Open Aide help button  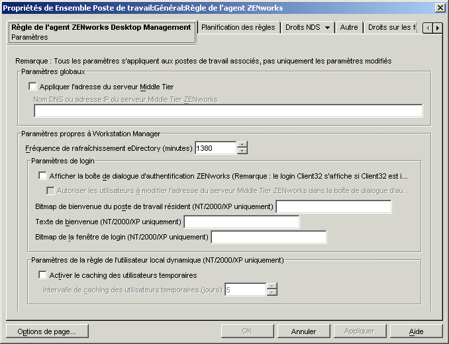point(416,331)
